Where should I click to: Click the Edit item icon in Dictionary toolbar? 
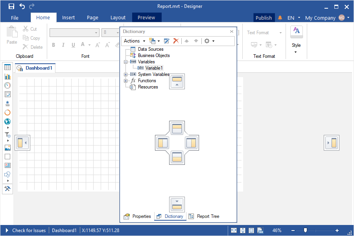(x=167, y=41)
